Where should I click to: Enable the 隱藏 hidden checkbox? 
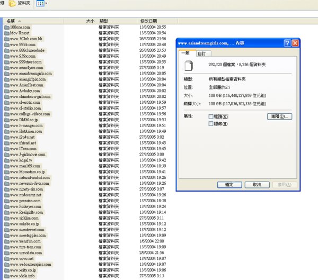[x=211, y=123]
